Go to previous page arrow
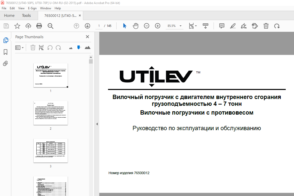The height and width of the screenshot is (196, 294). (x=76, y=26)
